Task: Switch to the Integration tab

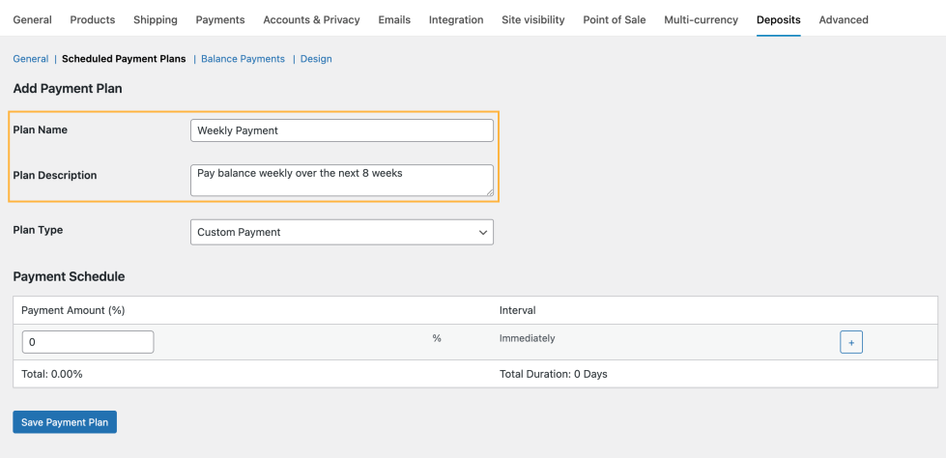Action: pos(456,19)
